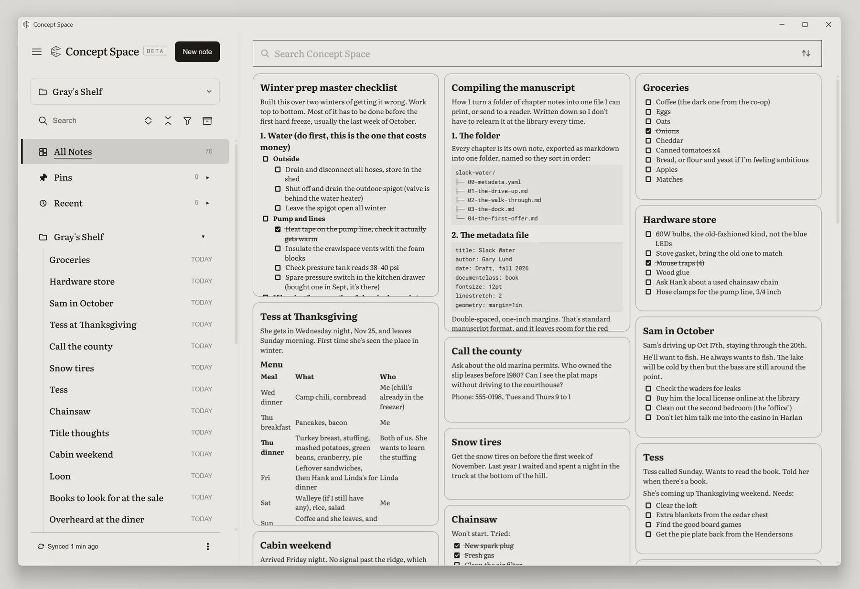Open the three-dot more options menu
This screenshot has height=589, width=860.
[207, 546]
